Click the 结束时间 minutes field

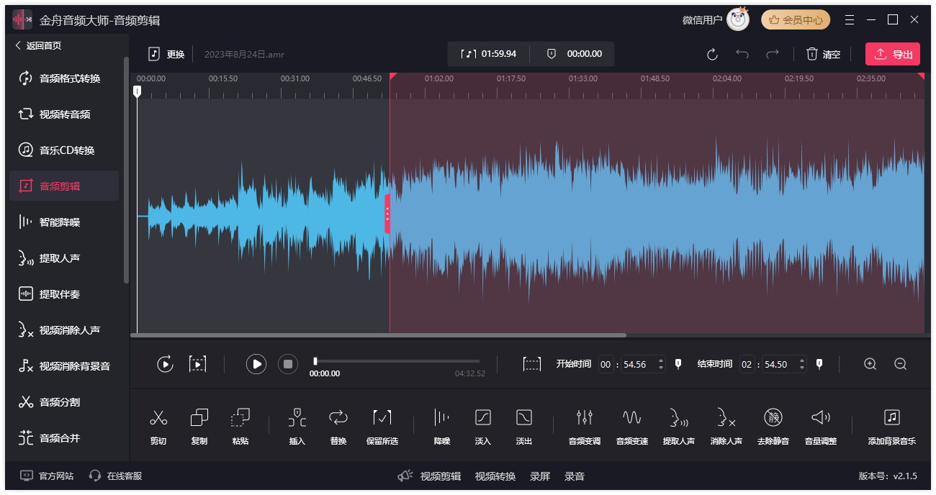point(747,365)
